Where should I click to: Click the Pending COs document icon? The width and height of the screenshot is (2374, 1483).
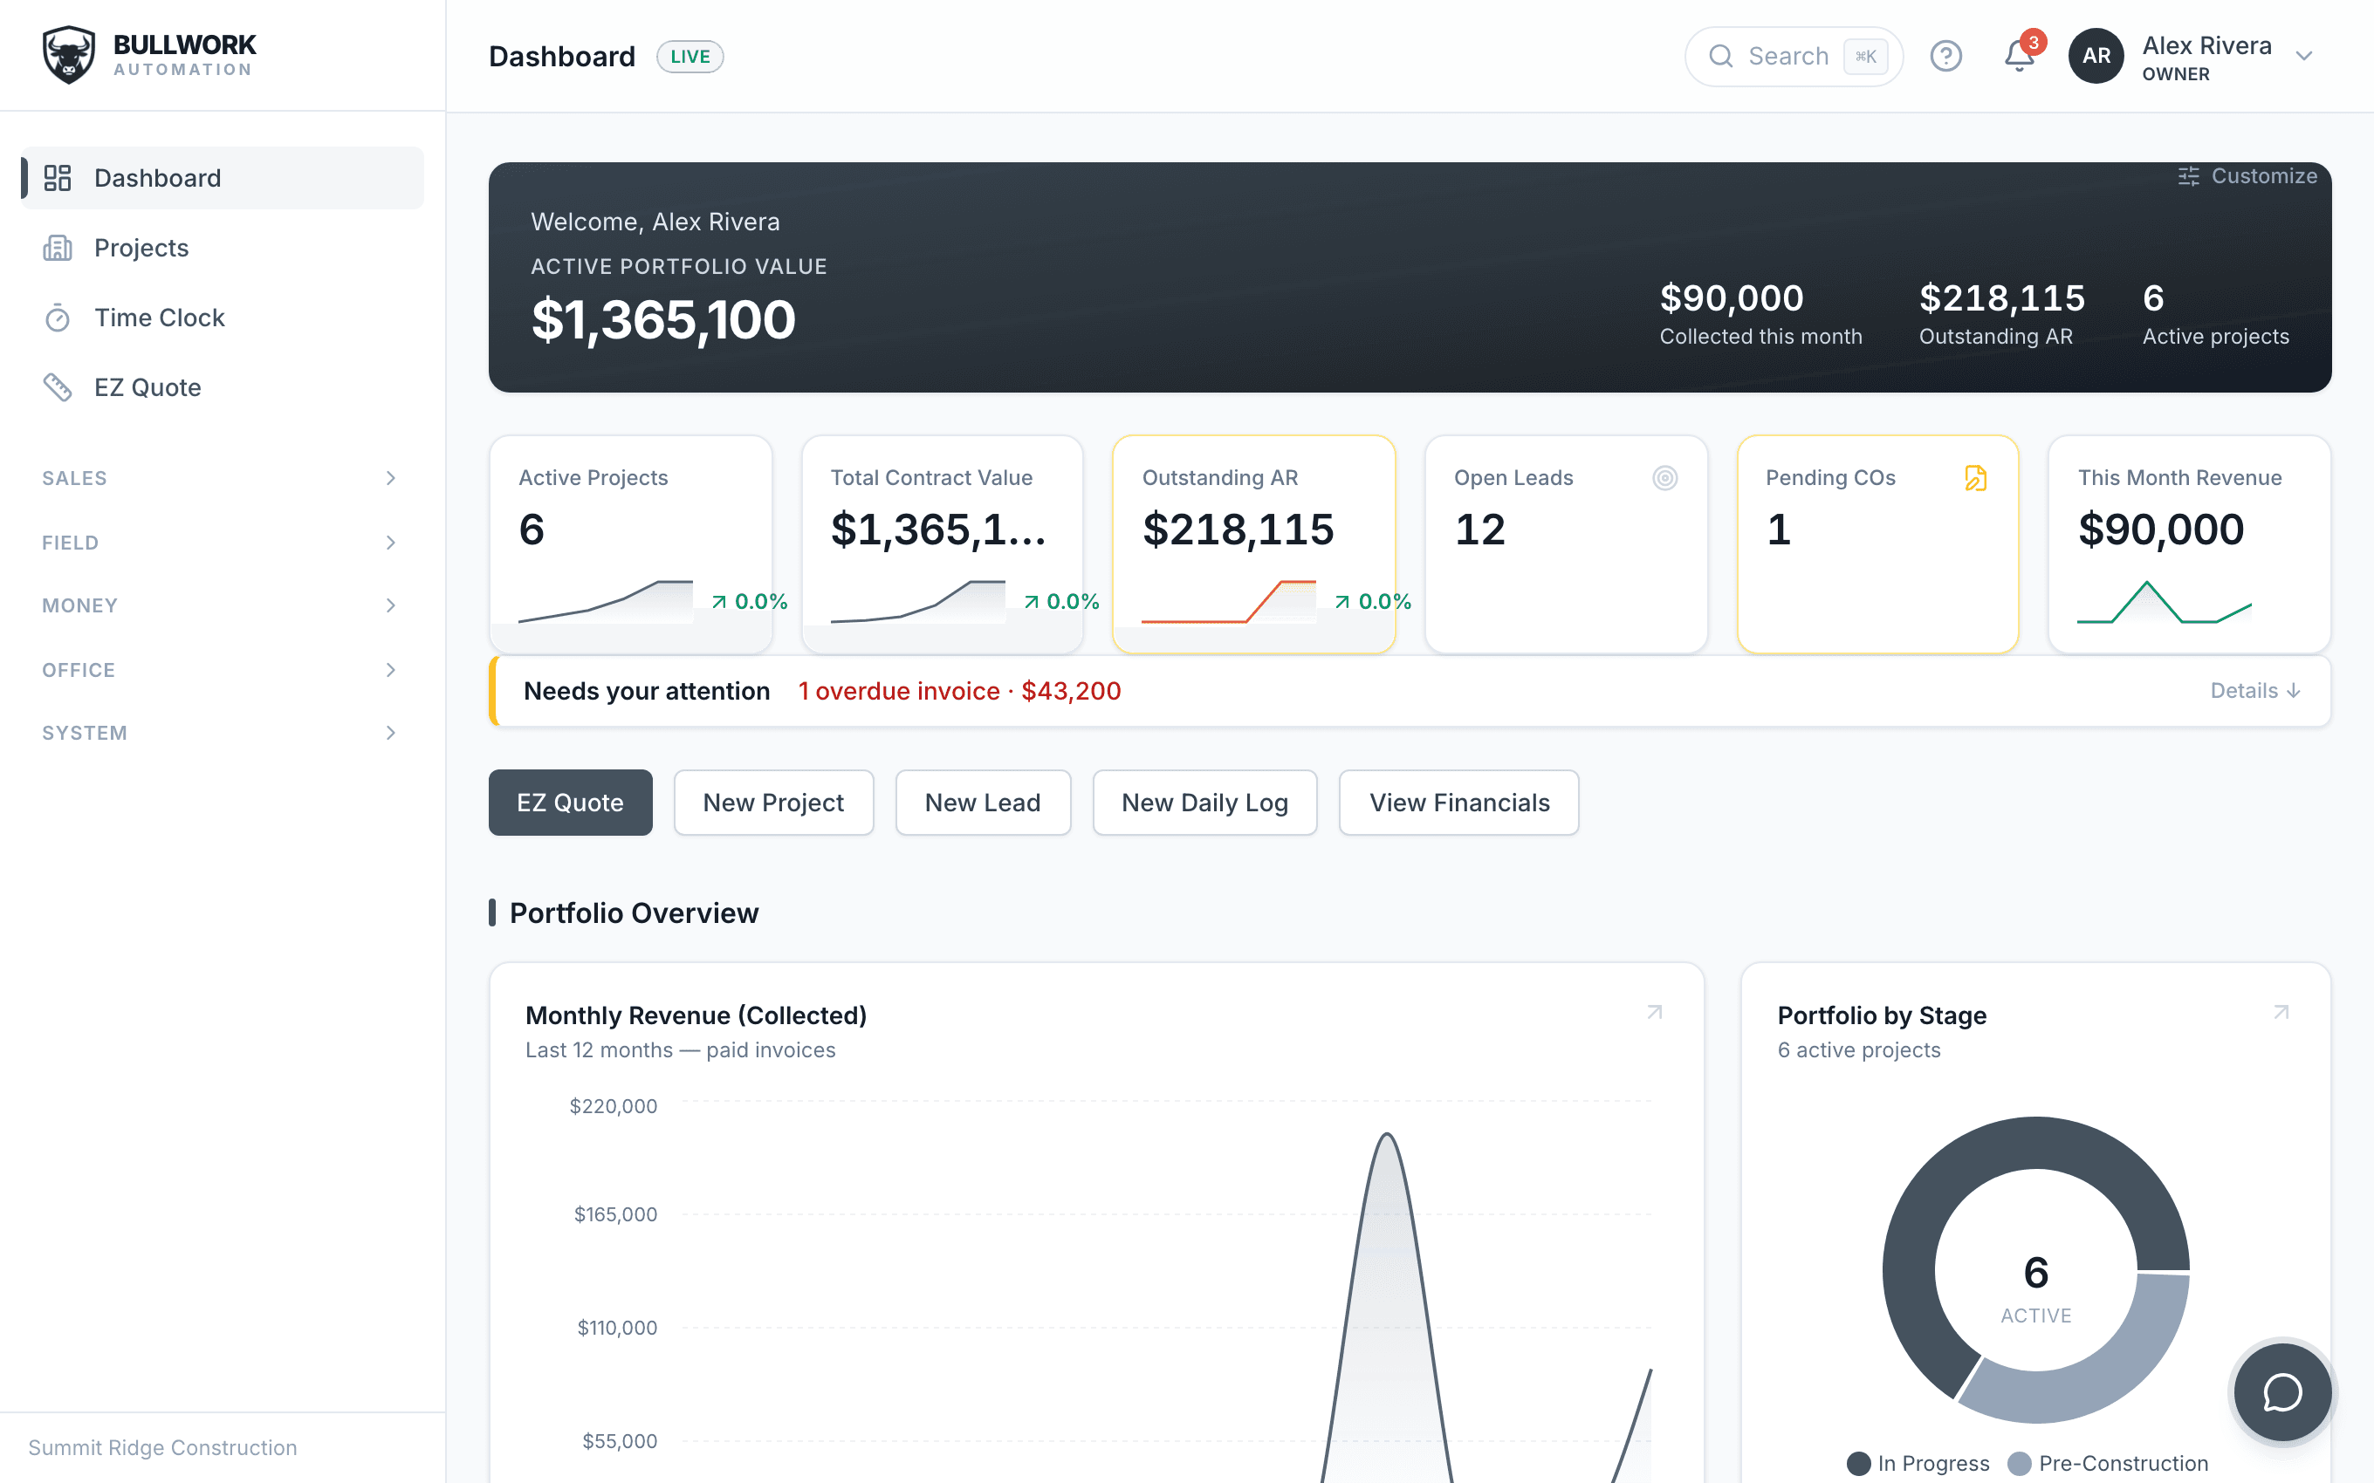(x=1976, y=478)
